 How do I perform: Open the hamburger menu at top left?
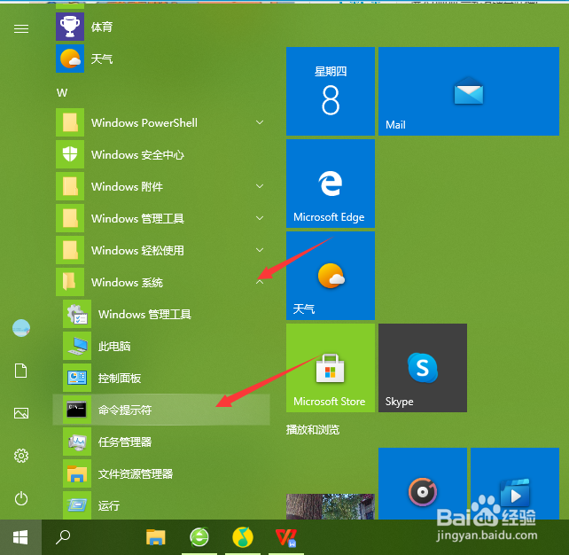(21, 28)
